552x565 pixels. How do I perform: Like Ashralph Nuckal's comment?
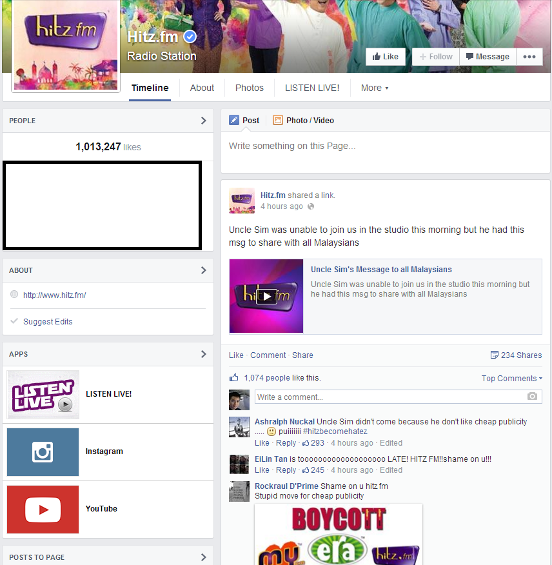pyautogui.click(x=262, y=443)
